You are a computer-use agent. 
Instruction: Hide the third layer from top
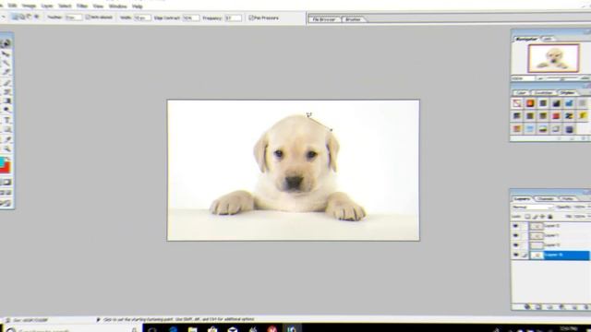coord(515,245)
